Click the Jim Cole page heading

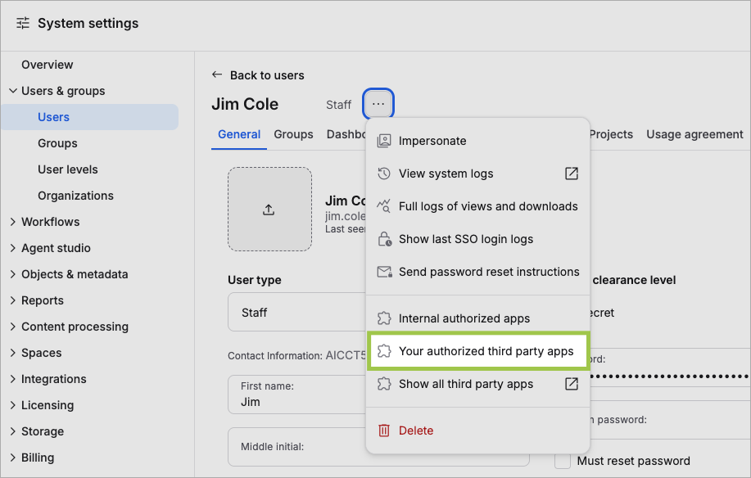[x=245, y=104]
